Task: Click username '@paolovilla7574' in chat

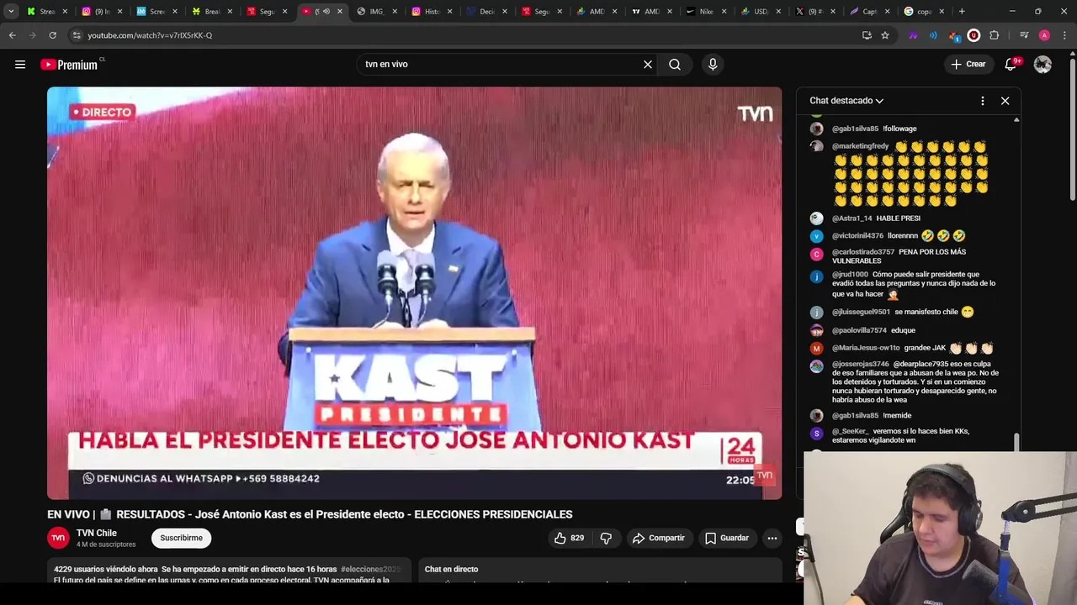Action: pyautogui.click(x=859, y=330)
